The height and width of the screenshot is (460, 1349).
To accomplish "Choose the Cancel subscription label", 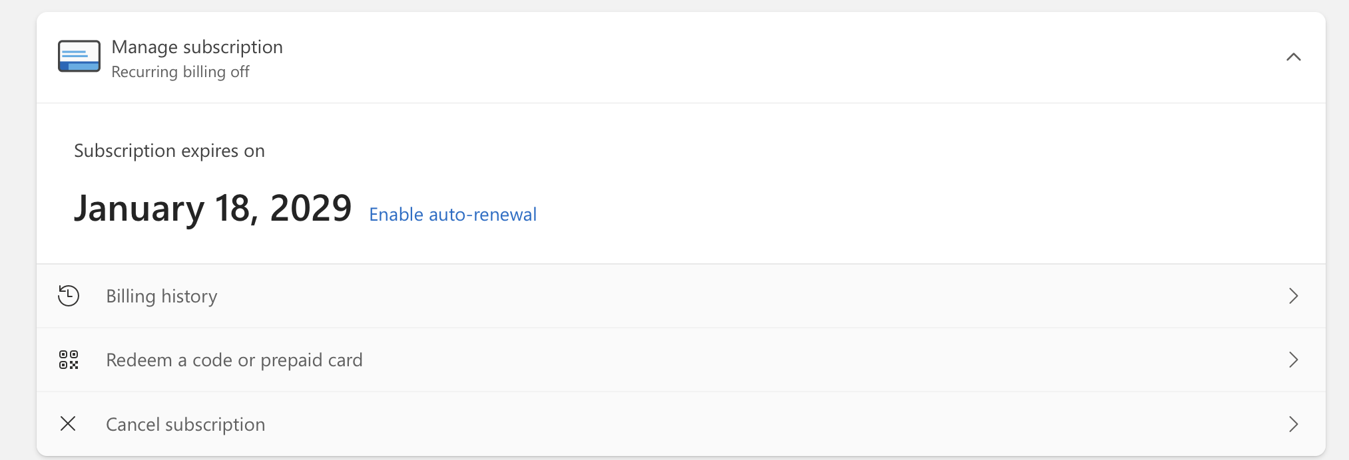I will click(185, 424).
